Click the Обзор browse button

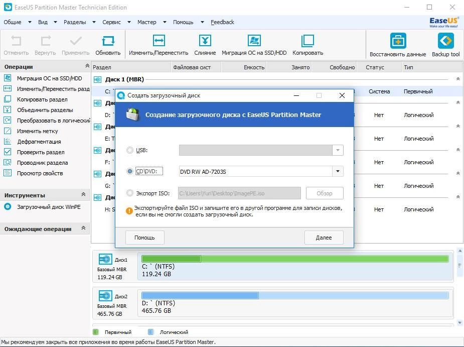pyautogui.click(x=325, y=193)
